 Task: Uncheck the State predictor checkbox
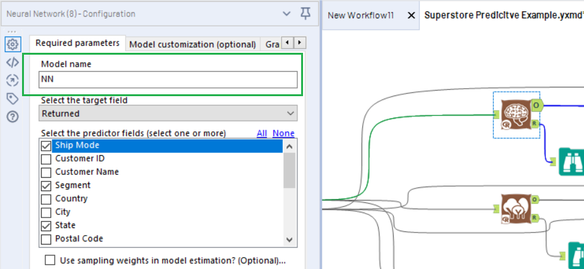pyautogui.click(x=46, y=226)
